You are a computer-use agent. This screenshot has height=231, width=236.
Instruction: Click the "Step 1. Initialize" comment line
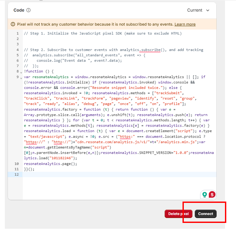tap(103, 33)
